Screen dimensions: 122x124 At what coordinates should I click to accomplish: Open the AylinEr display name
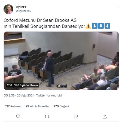click(x=21, y=7)
